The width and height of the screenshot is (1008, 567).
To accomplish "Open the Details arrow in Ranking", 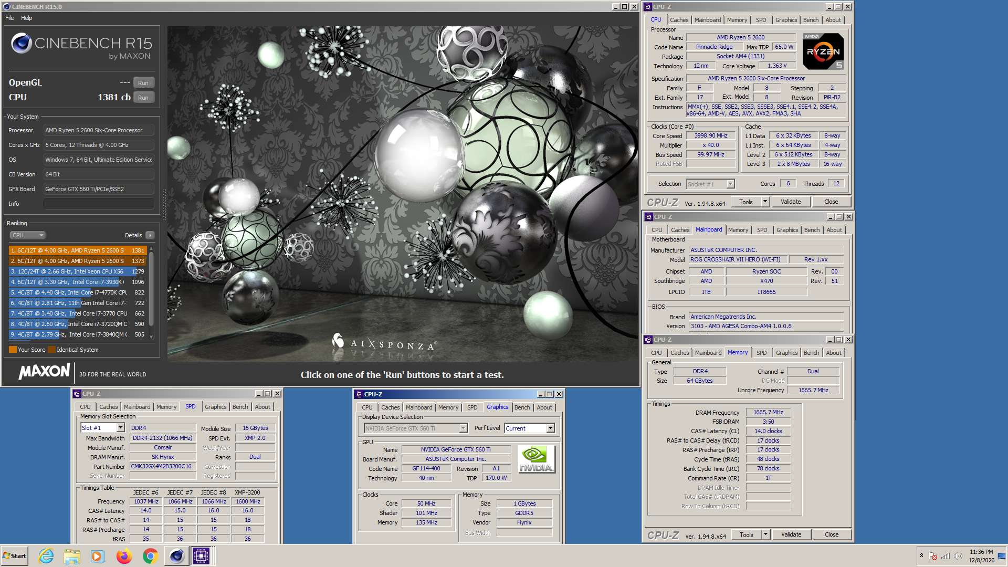I will coord(150,235).
